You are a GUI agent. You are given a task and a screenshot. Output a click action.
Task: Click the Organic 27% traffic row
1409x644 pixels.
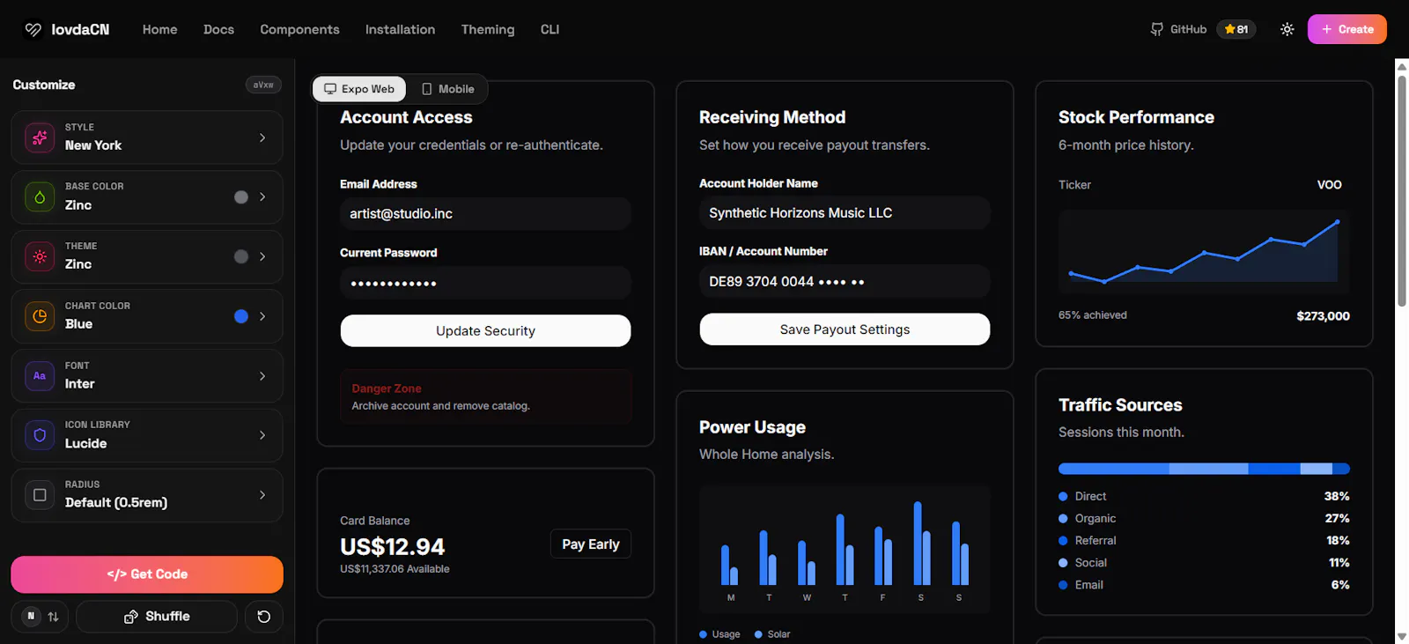tap(1204, 518)
